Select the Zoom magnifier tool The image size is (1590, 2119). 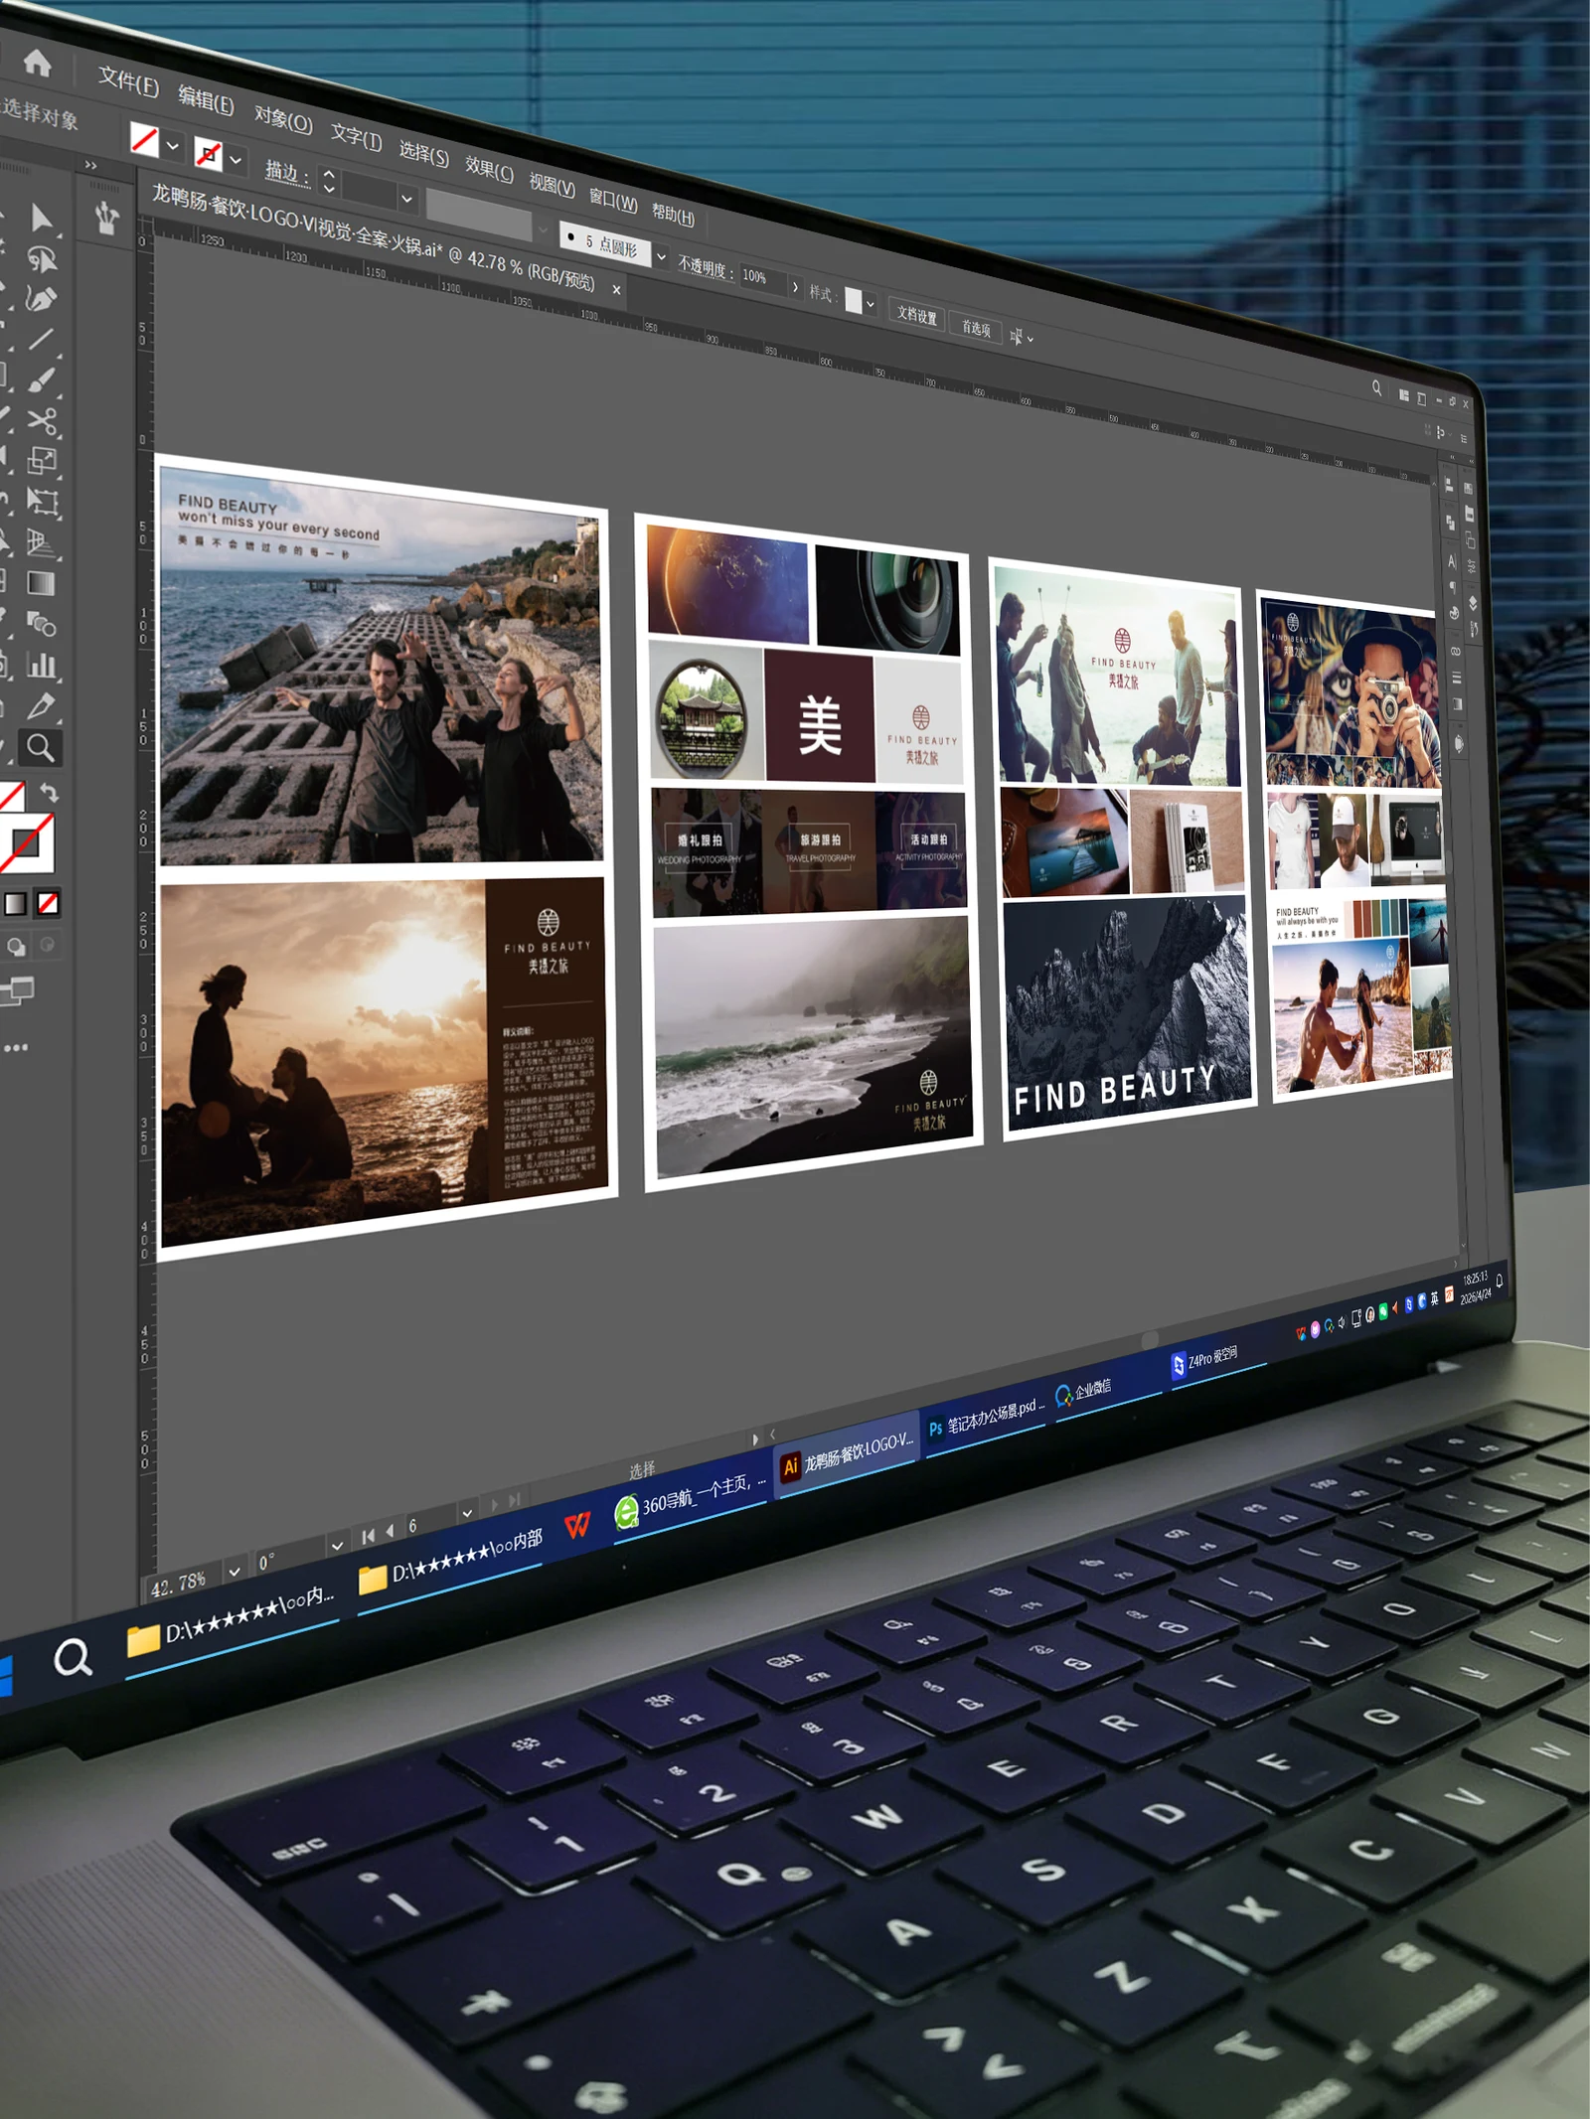[x=41, y=747]
